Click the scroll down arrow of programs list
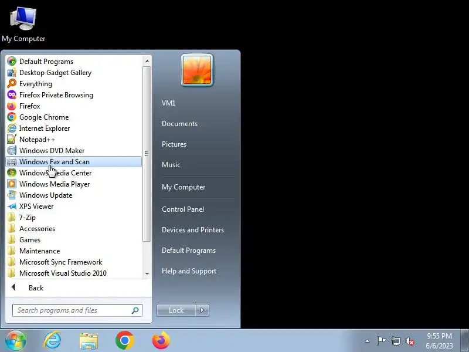 coord(147,273)
